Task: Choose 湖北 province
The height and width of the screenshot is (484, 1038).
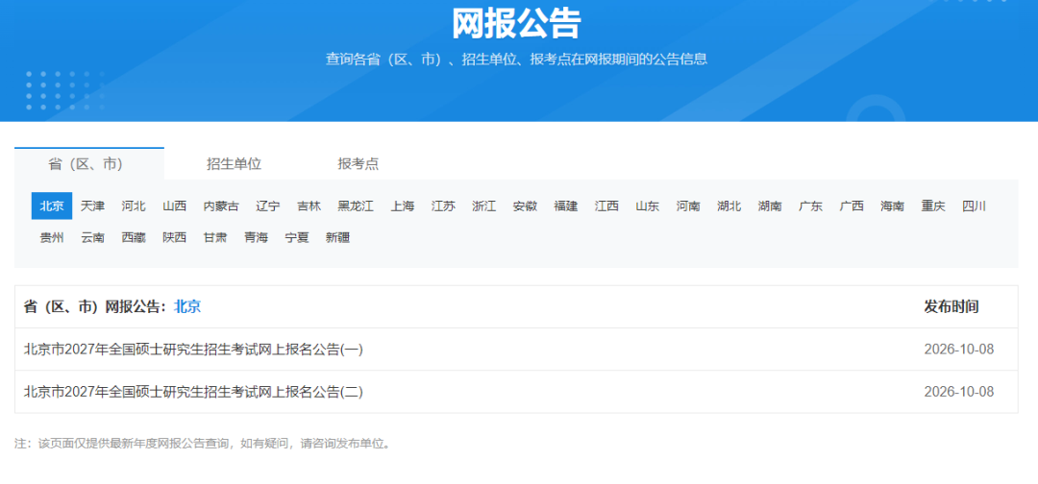Action: coord(729,206)
